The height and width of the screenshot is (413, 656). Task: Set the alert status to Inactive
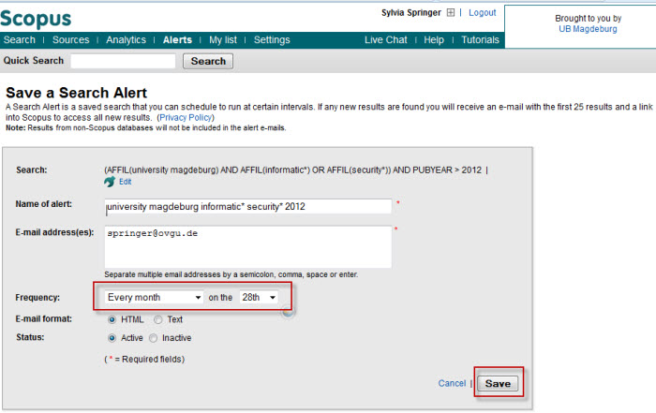154,338
